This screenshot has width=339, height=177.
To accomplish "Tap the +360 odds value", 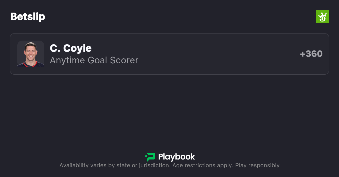I will [x=311, y=54].
